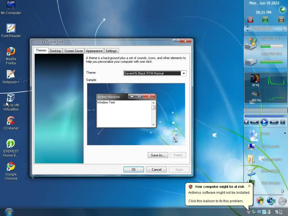
Task: Click the red security shield tray icon
Action: (x=249, y=212)
